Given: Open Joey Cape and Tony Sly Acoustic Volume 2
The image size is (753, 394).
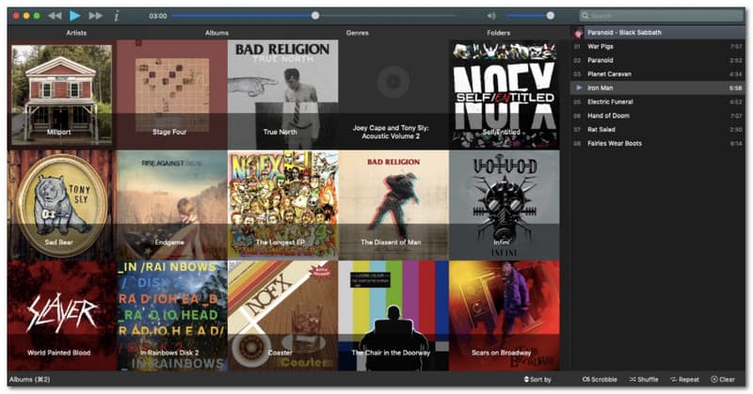Looking at the screenshot, I should click(x=393, y=95).
